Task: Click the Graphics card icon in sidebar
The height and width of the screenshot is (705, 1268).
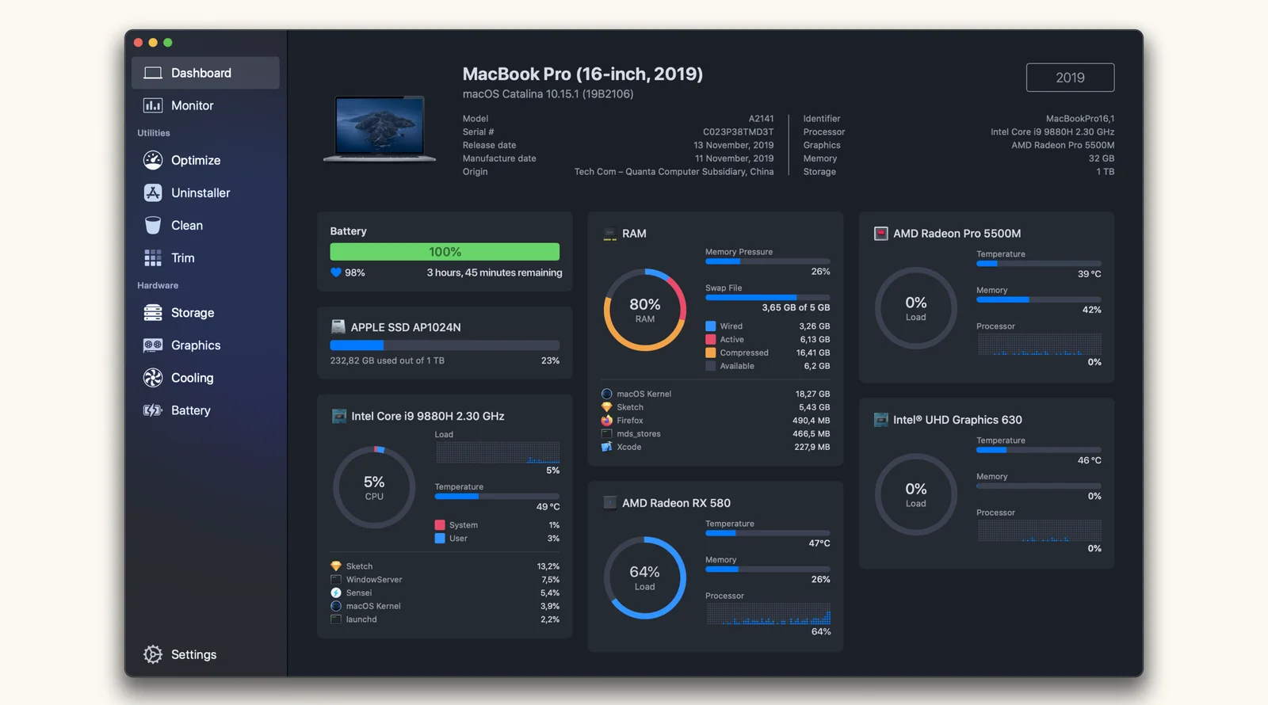Action: (x=153, y=345)
